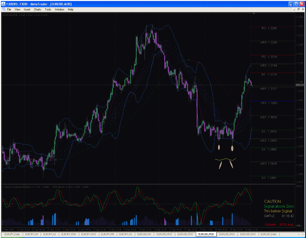Click the 'Trix below Signal' text
The height and width of the screenshot is (238, 306).
click(x=278, y=211)
